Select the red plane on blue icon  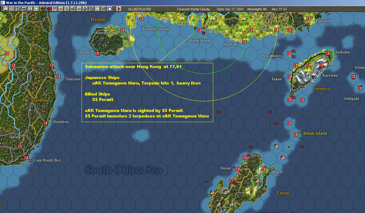(49, 9)
